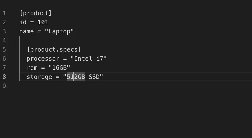Click line number 6 in the gutter
This screenshot has width=252, height=138.
tap(4, 59)
